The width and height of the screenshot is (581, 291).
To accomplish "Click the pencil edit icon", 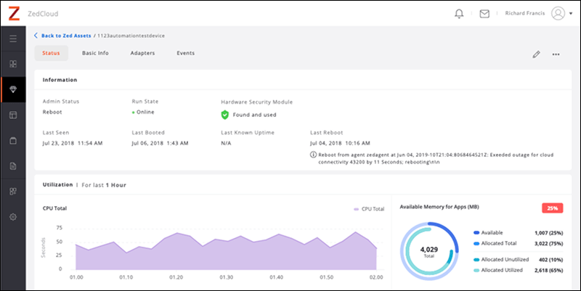I will (536, 54).
